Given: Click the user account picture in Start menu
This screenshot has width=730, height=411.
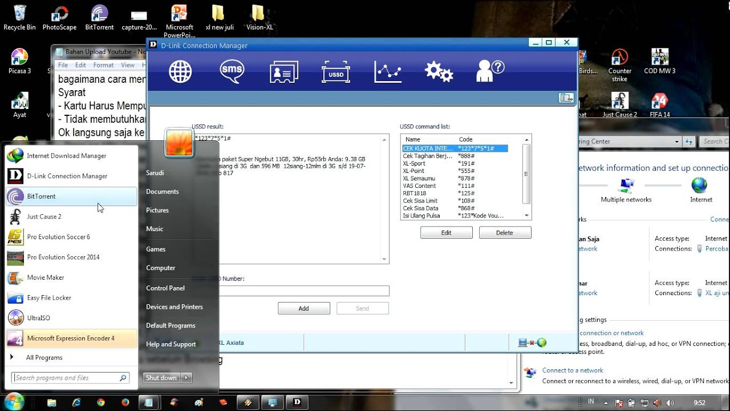Looking at the screenshot, I should coord(179,142).
